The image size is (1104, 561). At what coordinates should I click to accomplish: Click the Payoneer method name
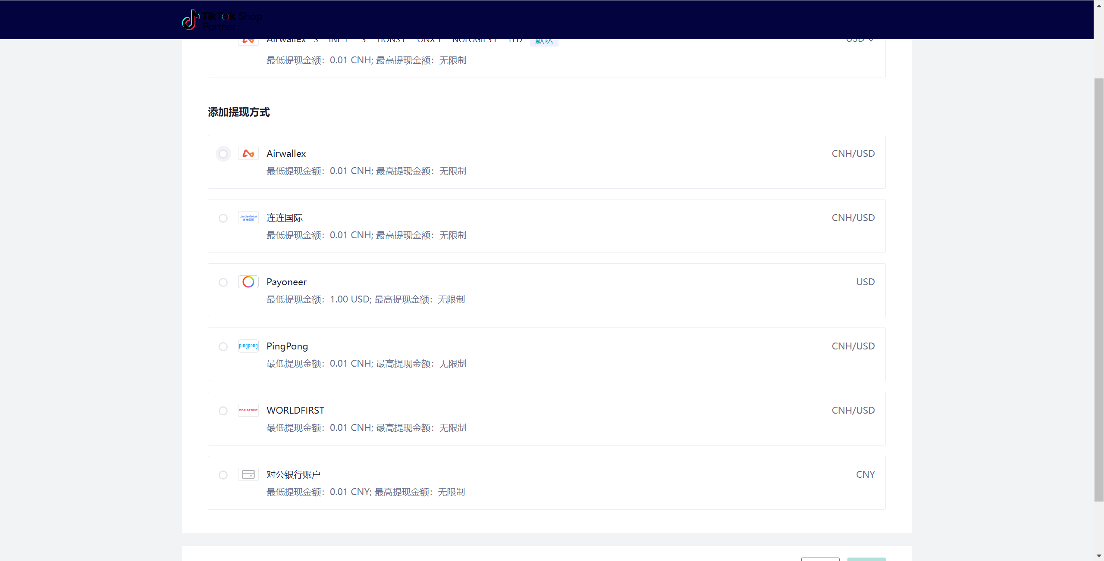point(286,282)
